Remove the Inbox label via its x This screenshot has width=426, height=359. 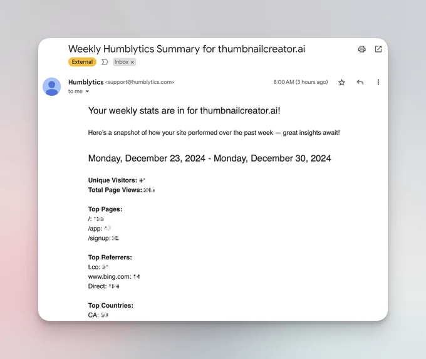132,62
